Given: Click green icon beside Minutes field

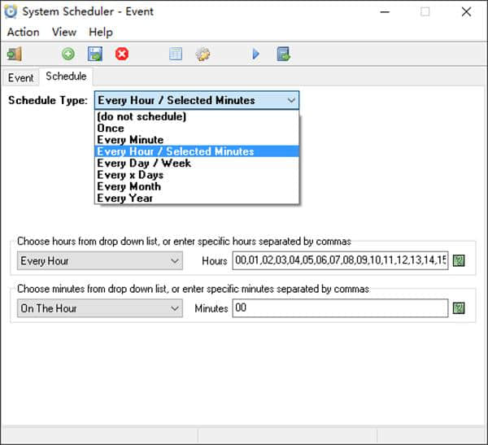Looking at the screenshot, I should (x=460, y=308).
